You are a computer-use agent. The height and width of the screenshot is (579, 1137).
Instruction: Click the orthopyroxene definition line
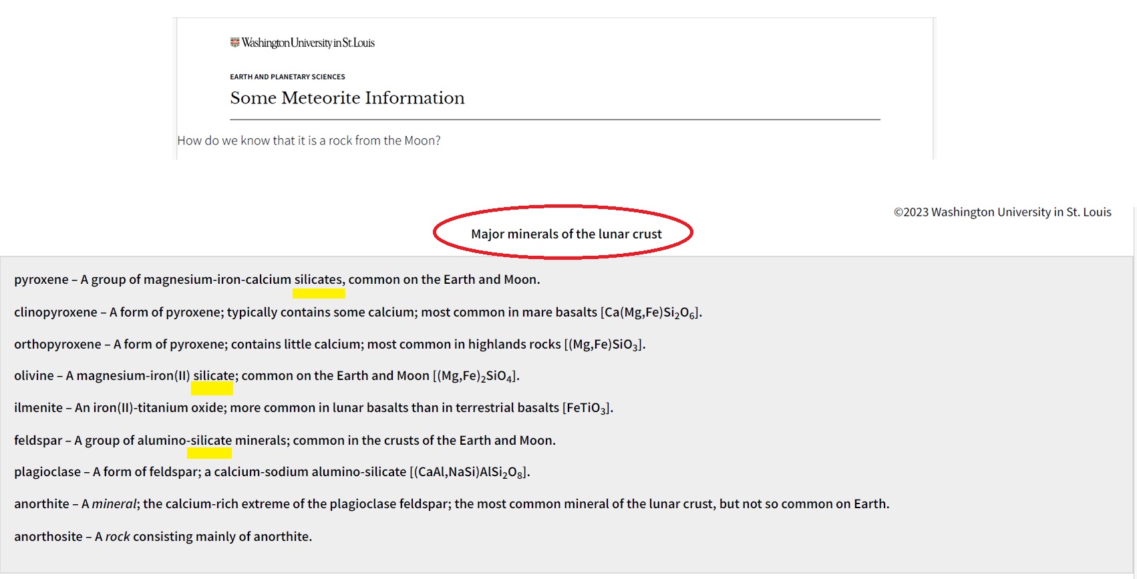tap(330, 345)
